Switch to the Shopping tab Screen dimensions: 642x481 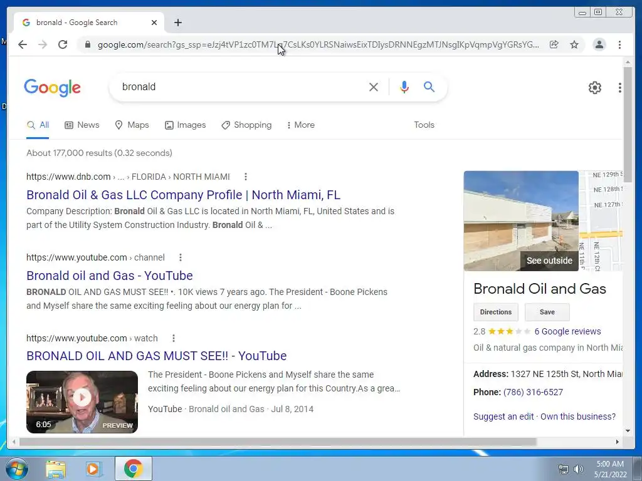(246, 125)
